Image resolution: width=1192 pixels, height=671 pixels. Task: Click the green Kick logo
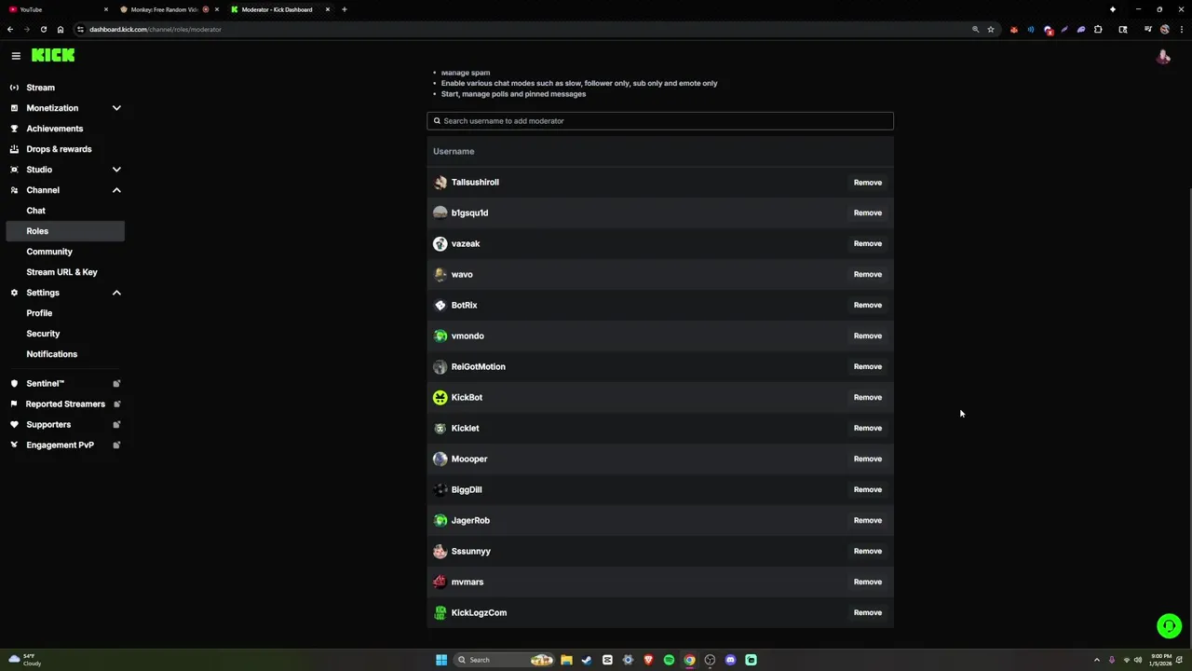53,56
